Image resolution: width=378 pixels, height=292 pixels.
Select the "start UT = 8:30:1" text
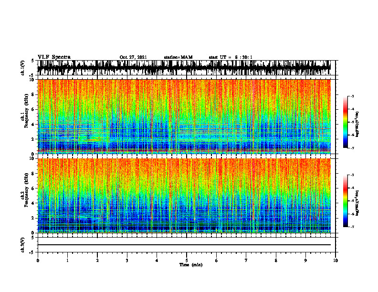(231, 57)
